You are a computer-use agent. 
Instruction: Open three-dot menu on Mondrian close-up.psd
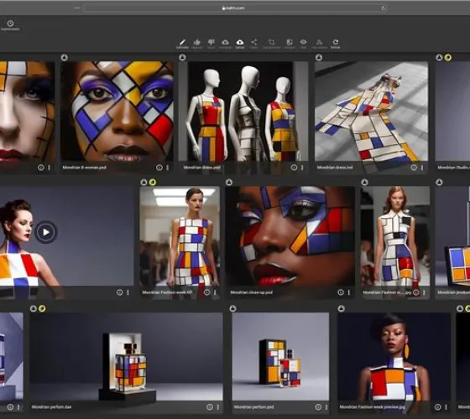[x=349, y=292]
